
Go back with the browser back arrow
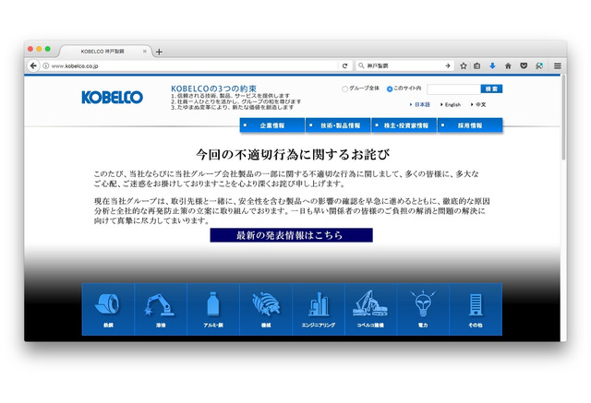click(33, 65)
